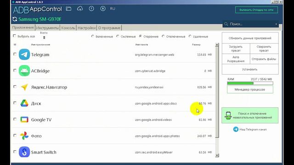Click phone icon in green debloat banner
Screen dimensions: 294x165
pyautogui.click(x=228, y=115)
